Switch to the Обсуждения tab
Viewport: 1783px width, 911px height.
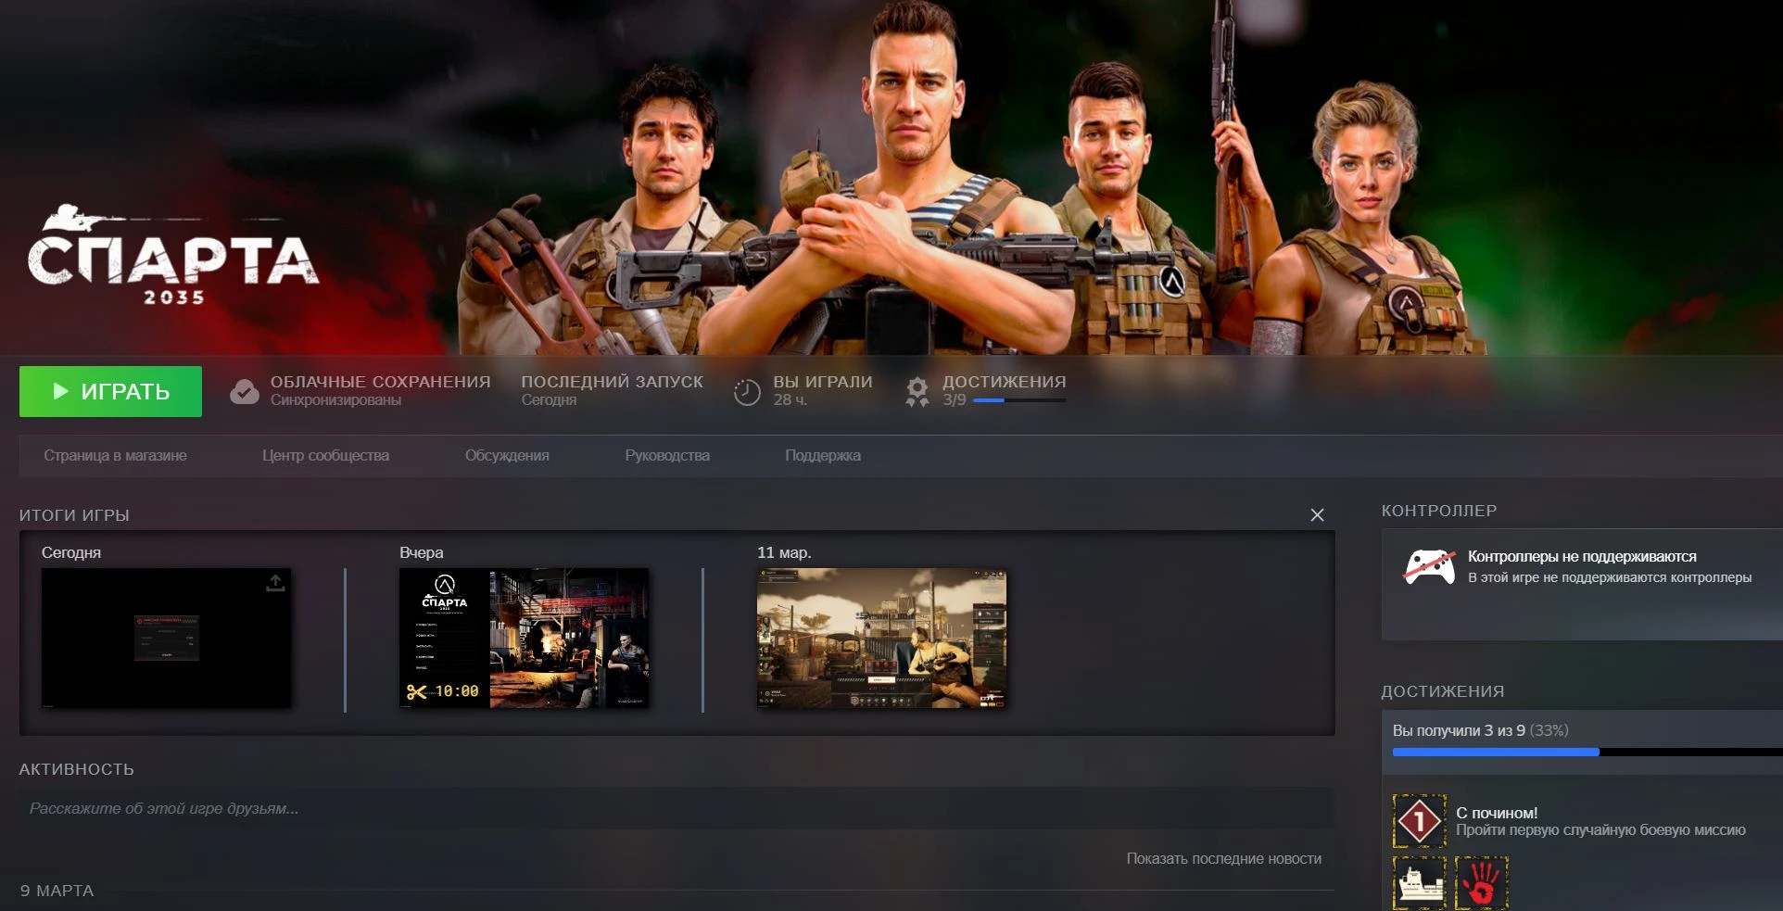pos(507,455)
